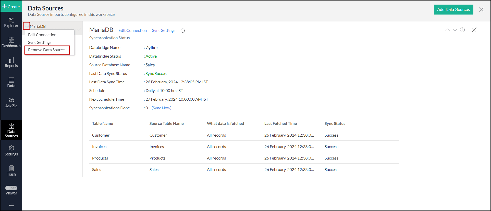
Task: Click the Sync Now link
Action: click(x=161, y=108)
